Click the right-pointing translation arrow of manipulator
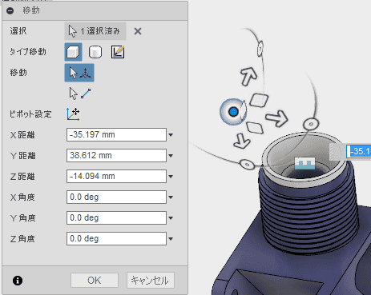Screen dimensions: 371x295 (276, 118)
